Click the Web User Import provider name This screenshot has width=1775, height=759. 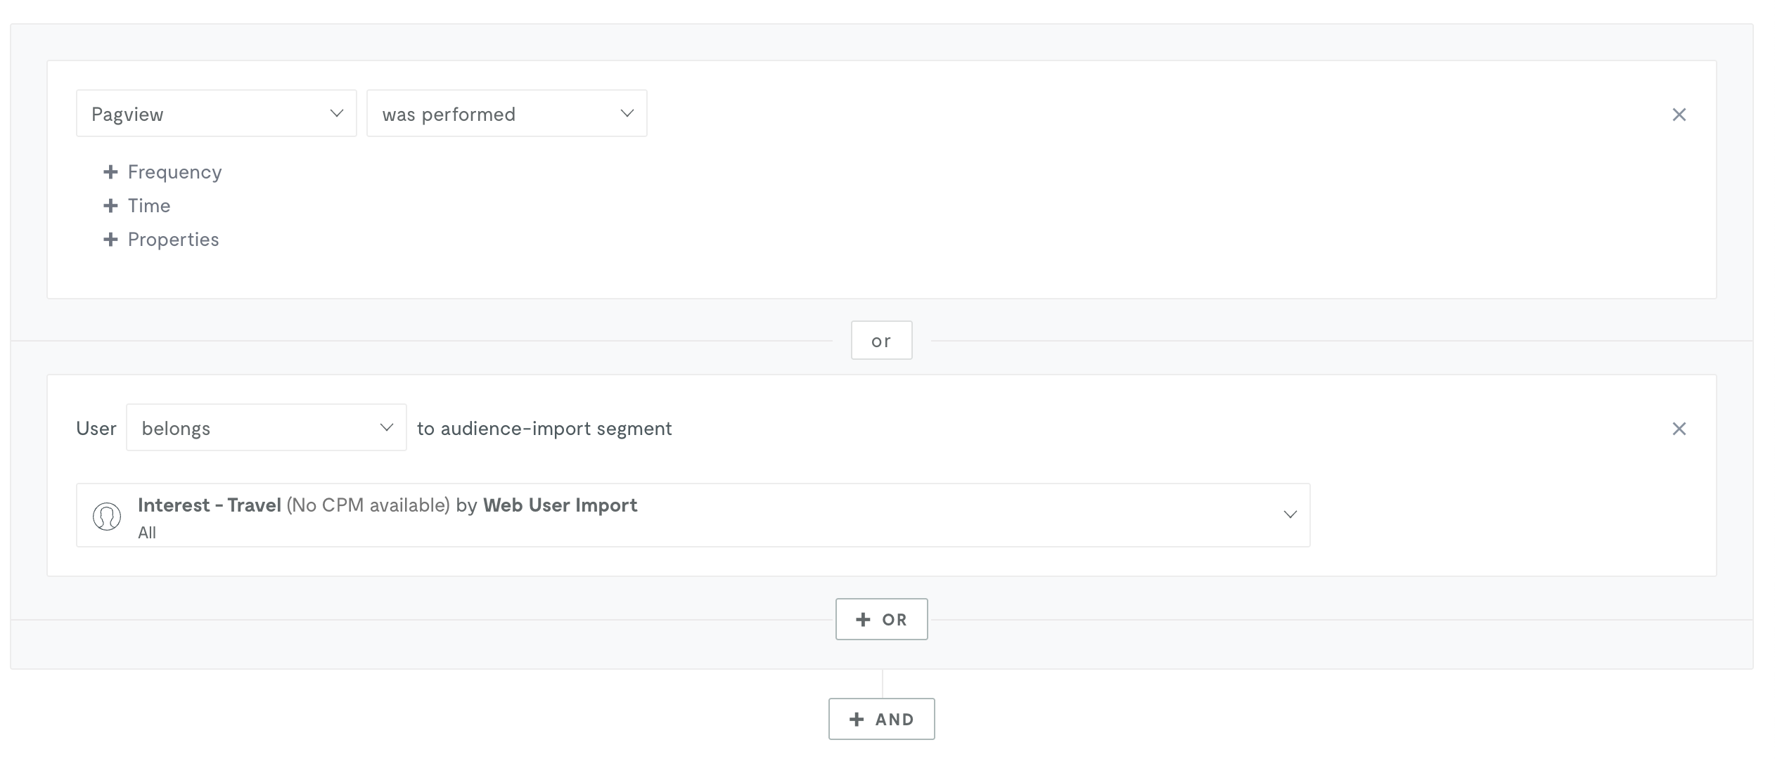[x=560, y=505]
